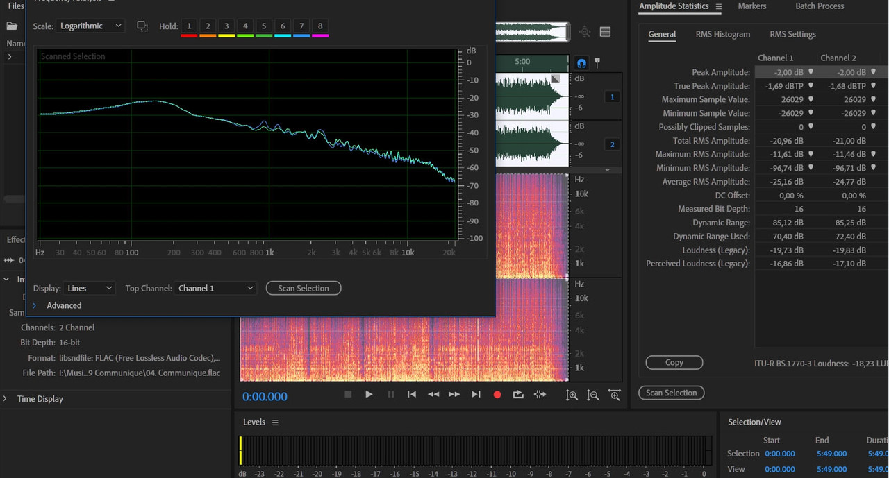Open the Top Channel dropdown
889x478 pixels.
tap(215, 288)
